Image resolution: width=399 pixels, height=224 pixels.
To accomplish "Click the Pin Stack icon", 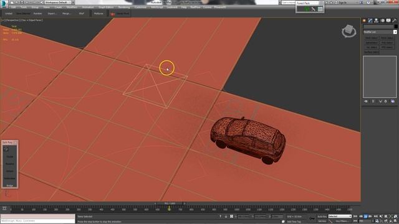I will pos(366,101).
